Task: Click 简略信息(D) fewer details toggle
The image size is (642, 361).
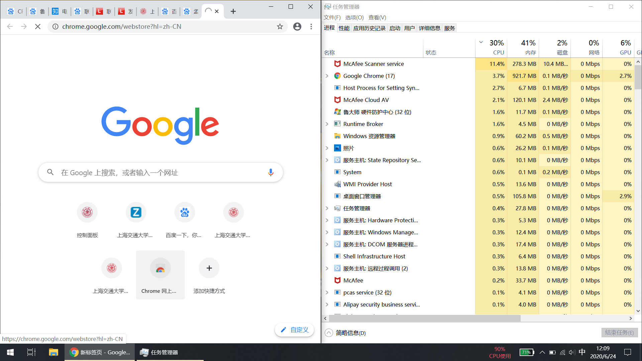Action: click(x=345, y=333)
